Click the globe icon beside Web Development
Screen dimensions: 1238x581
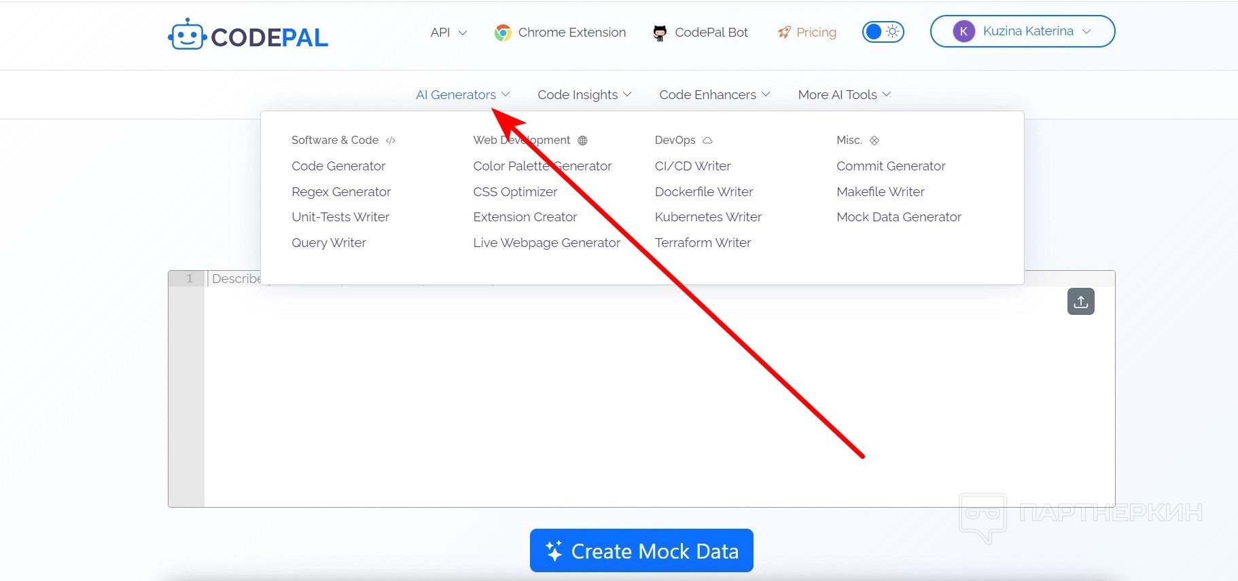click(582, 140)
